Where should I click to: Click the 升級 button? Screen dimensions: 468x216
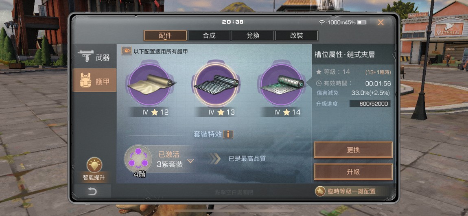[353, 172]
